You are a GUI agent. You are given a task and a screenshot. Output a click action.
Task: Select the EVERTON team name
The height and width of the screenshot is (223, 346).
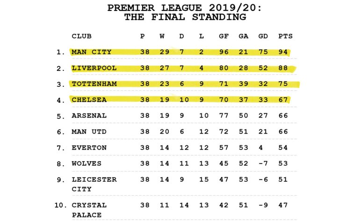click(89, 148)
